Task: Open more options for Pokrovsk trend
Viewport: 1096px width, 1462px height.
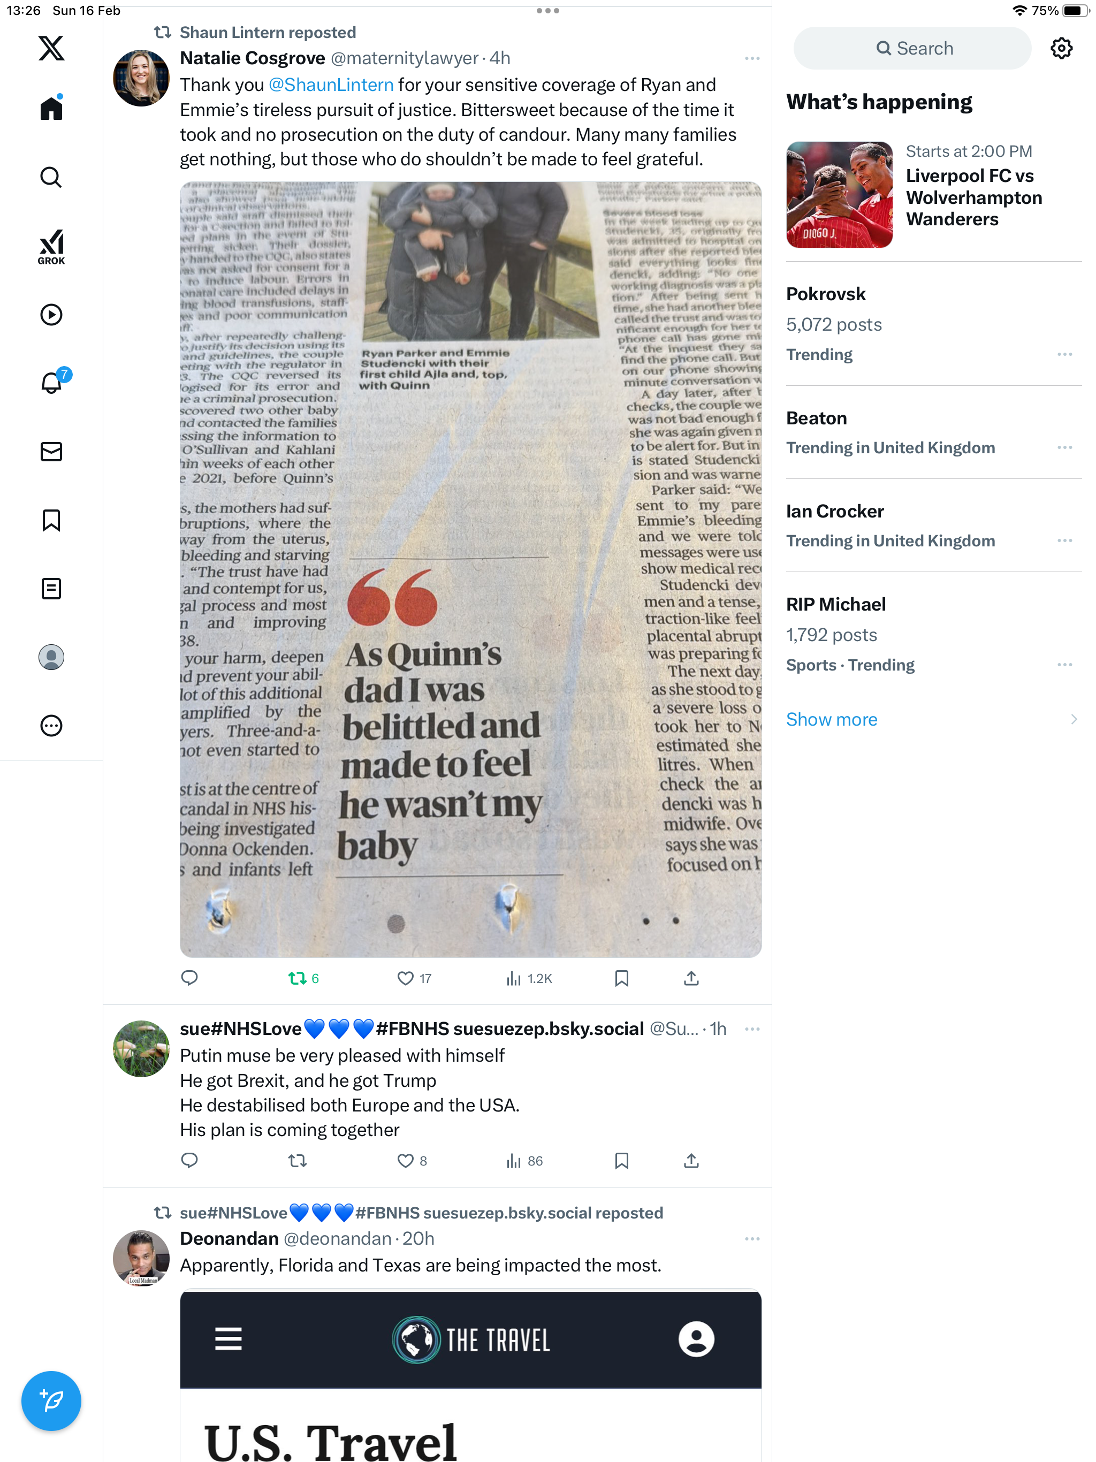Action: tap(1064, 354)
